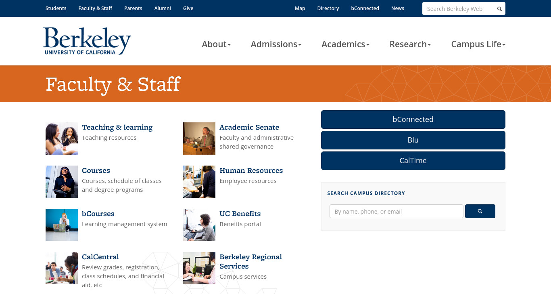
Task: Open the Teaching & learning heading link
Action: click(x=117, y=127)
